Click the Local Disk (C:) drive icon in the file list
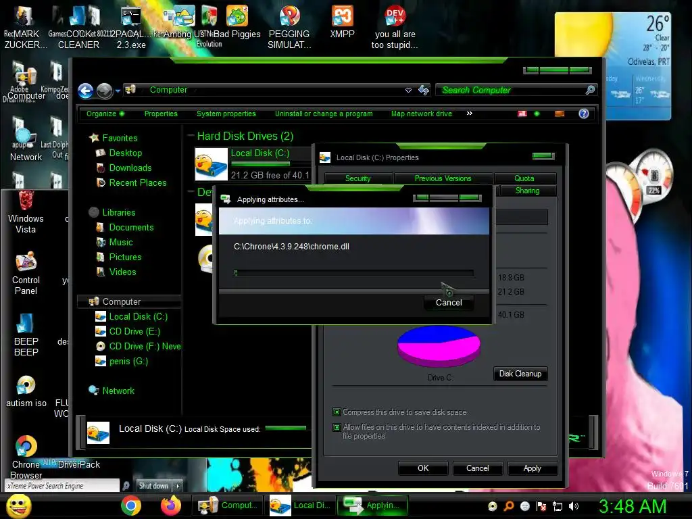This screenshot has width=692, height=519. 212,164
